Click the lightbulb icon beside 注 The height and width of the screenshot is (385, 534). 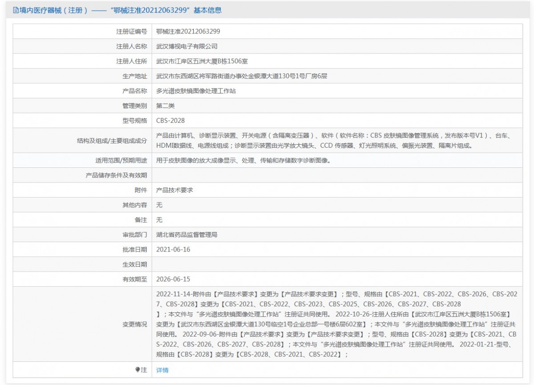point(138,370)
